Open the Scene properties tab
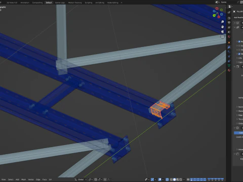 [x=229, y=32]
